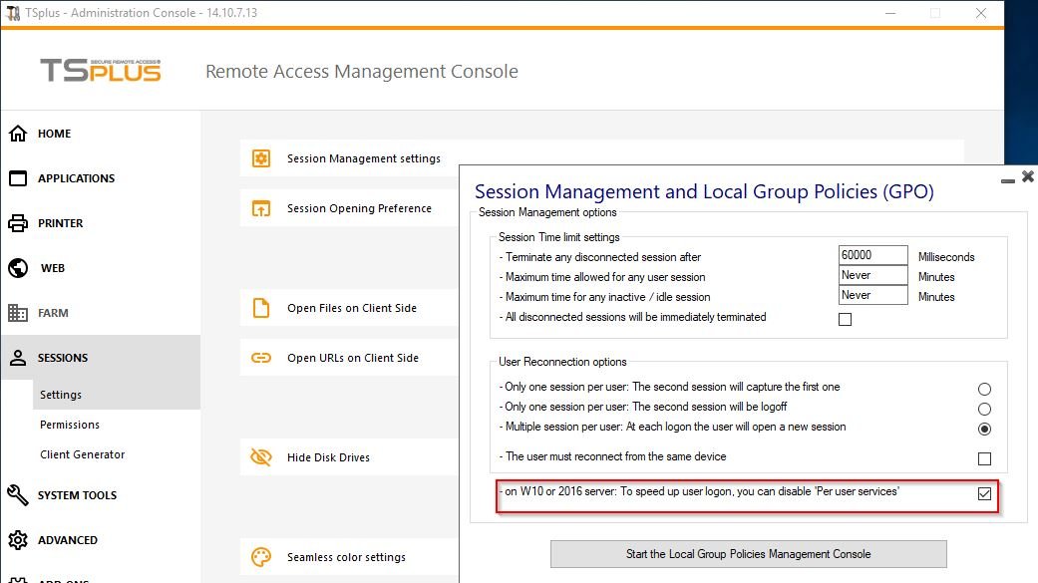Open Applications via its window icon

pyautogui.click(x=18, y=178)
